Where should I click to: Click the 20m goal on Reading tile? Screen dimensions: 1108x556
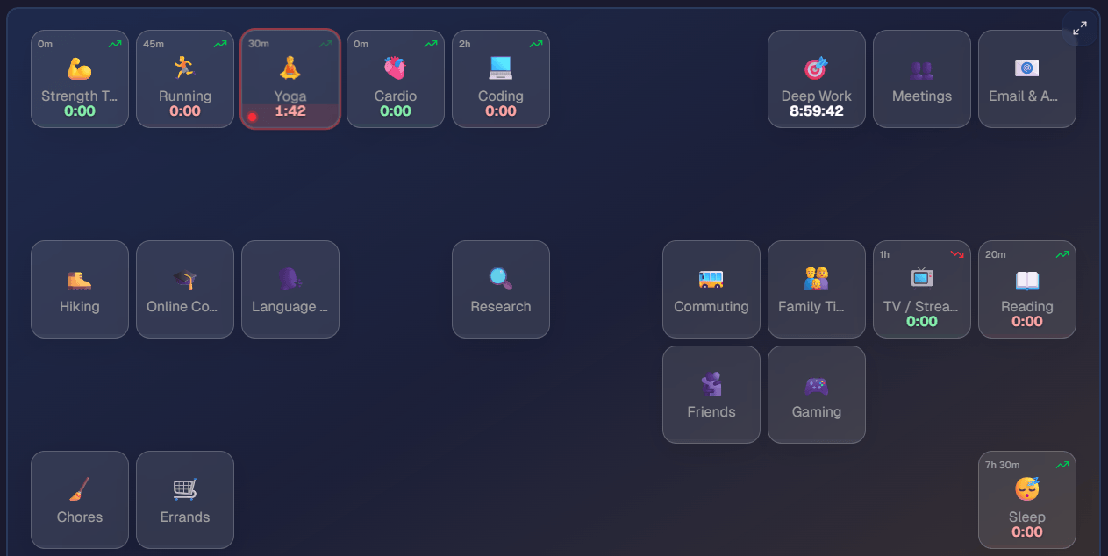(996, 254)
